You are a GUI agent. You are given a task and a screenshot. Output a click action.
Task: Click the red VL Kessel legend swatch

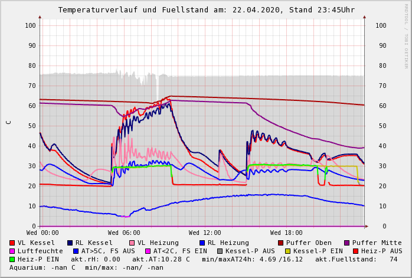coord(12,243)
